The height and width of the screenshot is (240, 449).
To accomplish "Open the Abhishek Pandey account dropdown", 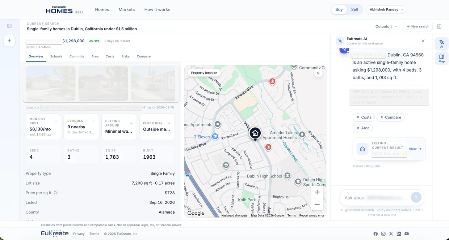I will coord(386,10).
